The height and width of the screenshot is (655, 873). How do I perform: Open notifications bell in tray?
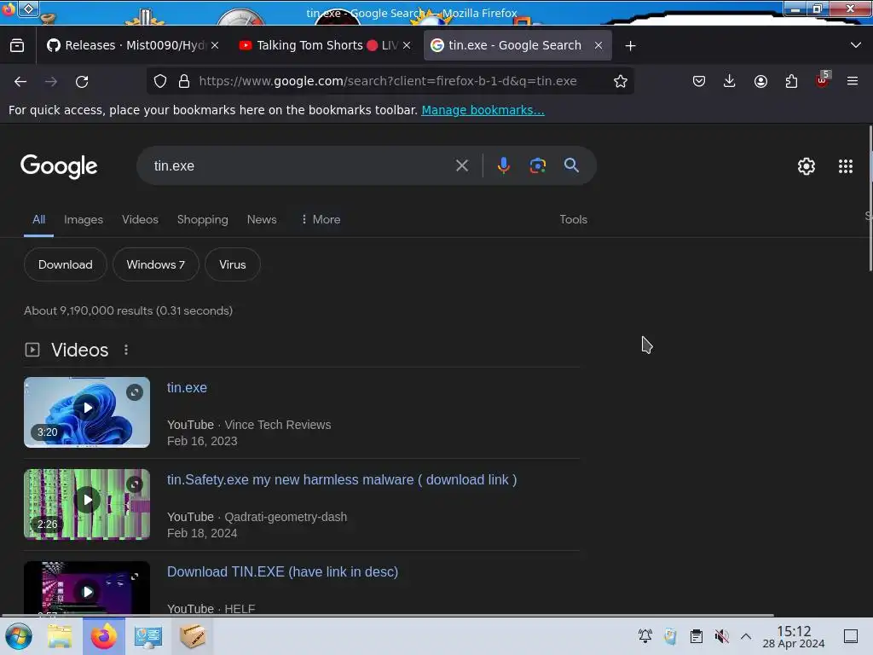click(645, 636)
